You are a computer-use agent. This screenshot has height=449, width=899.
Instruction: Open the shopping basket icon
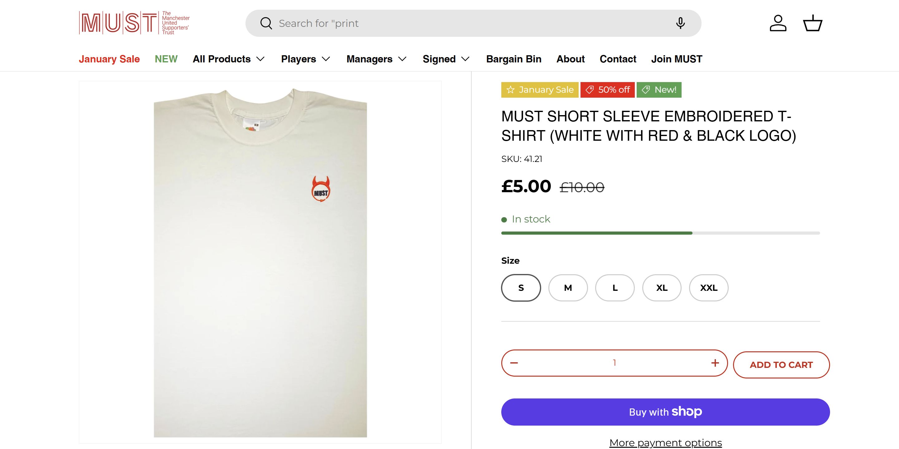(x=813, y=23)
